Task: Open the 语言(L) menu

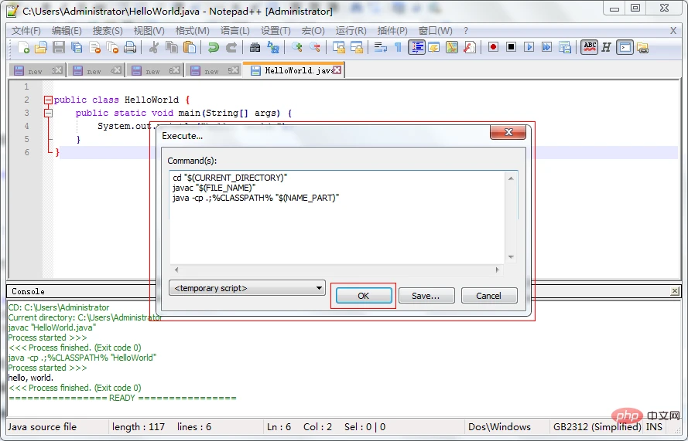Action: [235, 31]
